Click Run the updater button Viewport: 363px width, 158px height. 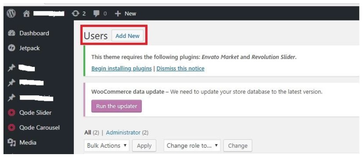pos(116,106)
